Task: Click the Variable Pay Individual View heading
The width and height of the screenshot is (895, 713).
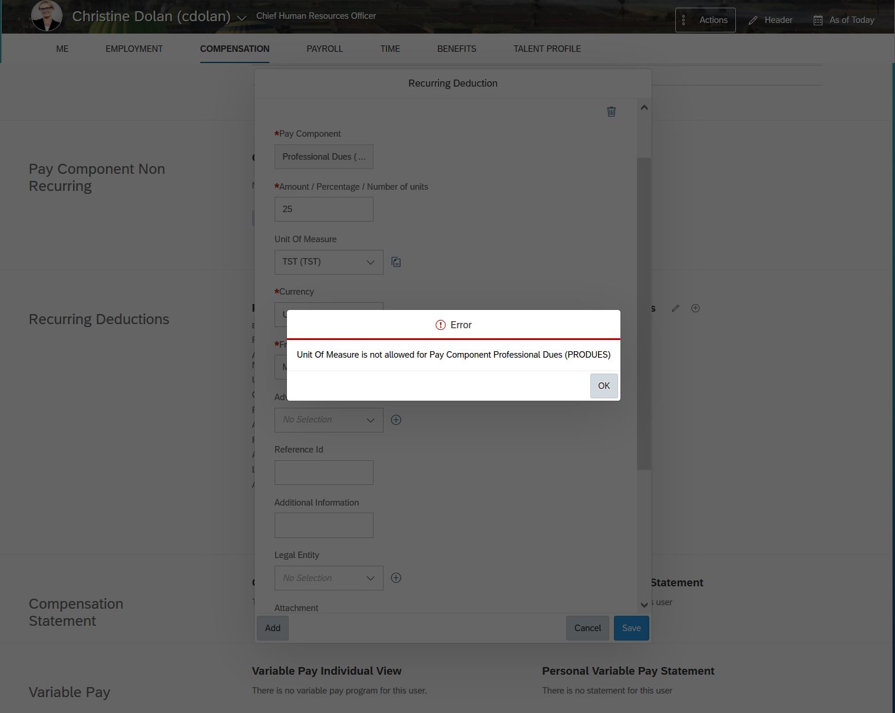Action: point(326,671)
